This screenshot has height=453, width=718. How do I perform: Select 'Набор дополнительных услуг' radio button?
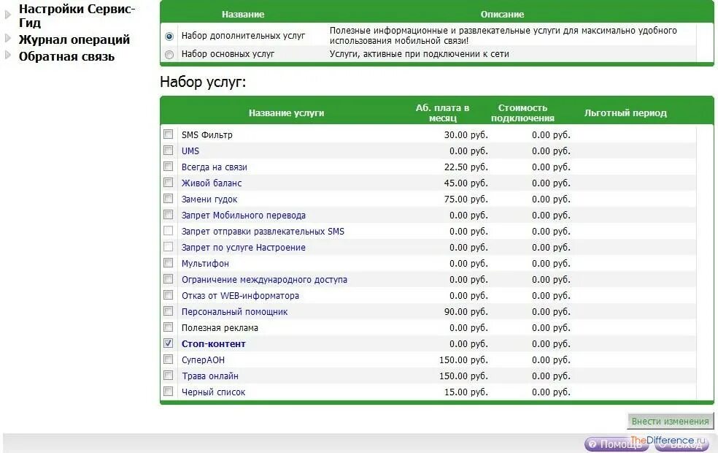169,37
